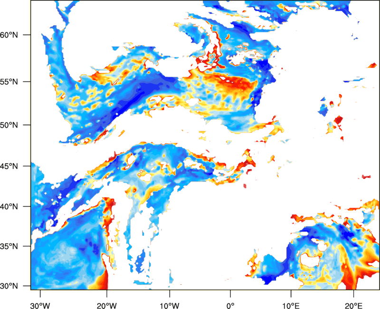Click the 20°E longitude label
The width and height of the screenshot is (380, 309).
pos(353,306)
